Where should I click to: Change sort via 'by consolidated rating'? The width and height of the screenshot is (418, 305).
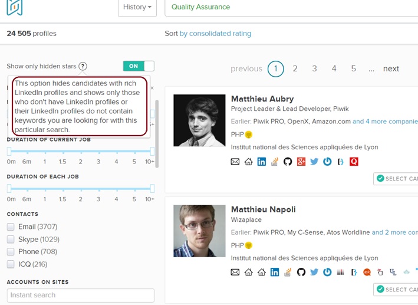point(215,34)
